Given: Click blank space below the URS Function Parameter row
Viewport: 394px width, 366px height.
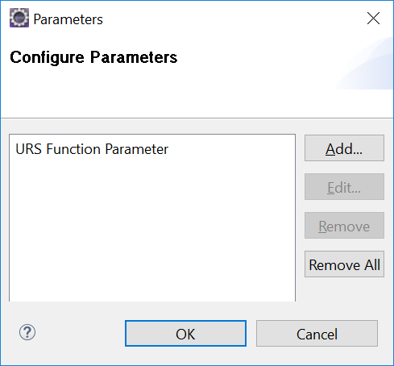Looking at the screenshot, I should tap(152, 228).
